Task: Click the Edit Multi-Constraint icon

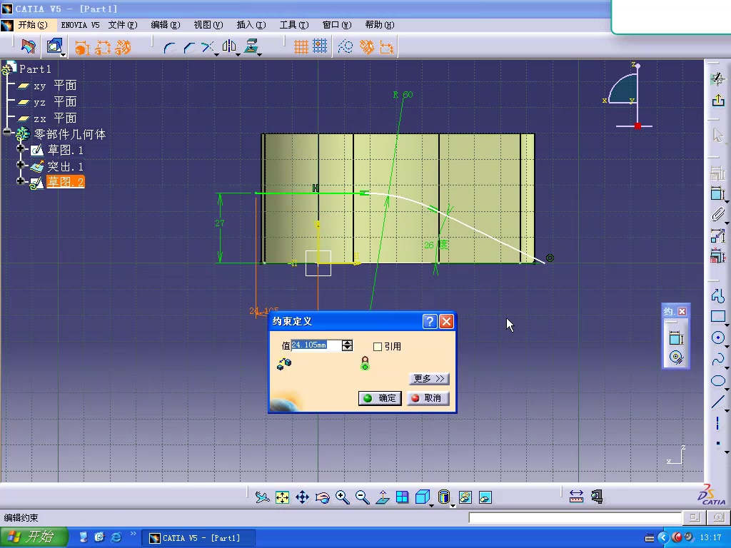Action: coord(717,256)
